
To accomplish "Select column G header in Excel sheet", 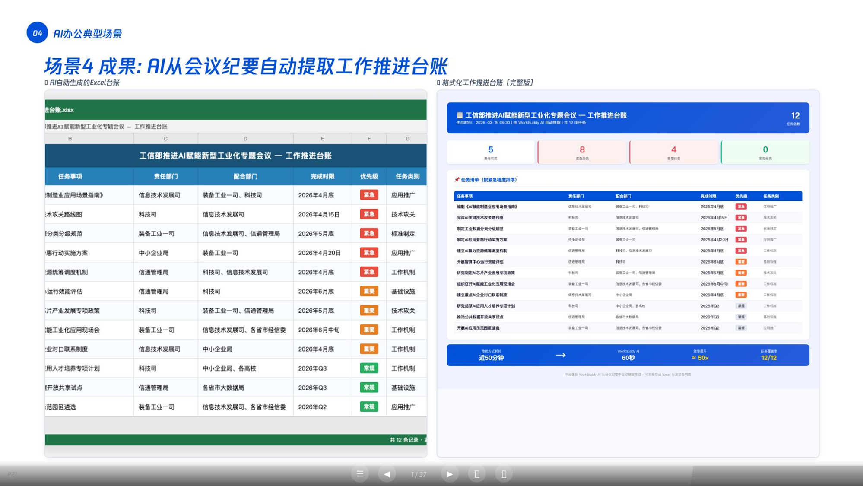I will (407, 139).
